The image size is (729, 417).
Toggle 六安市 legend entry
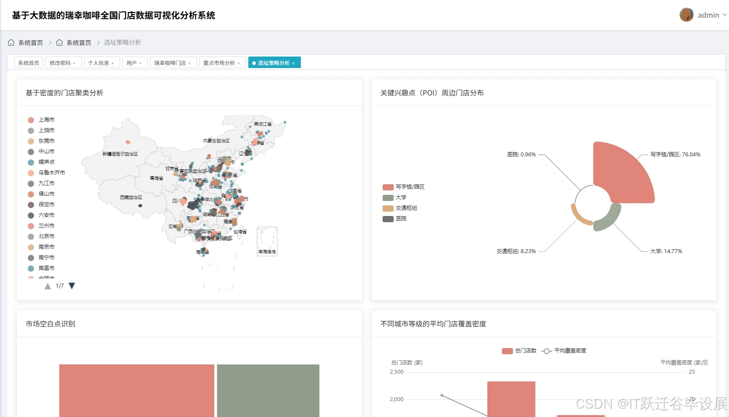click(x=41, y=215)
